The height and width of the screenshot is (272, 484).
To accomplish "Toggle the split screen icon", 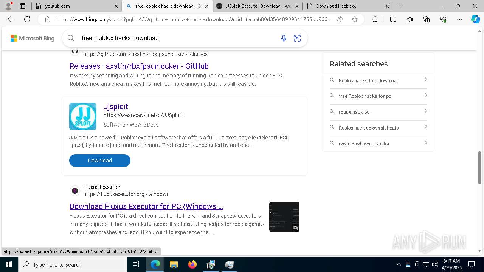I will coord(393,19).
